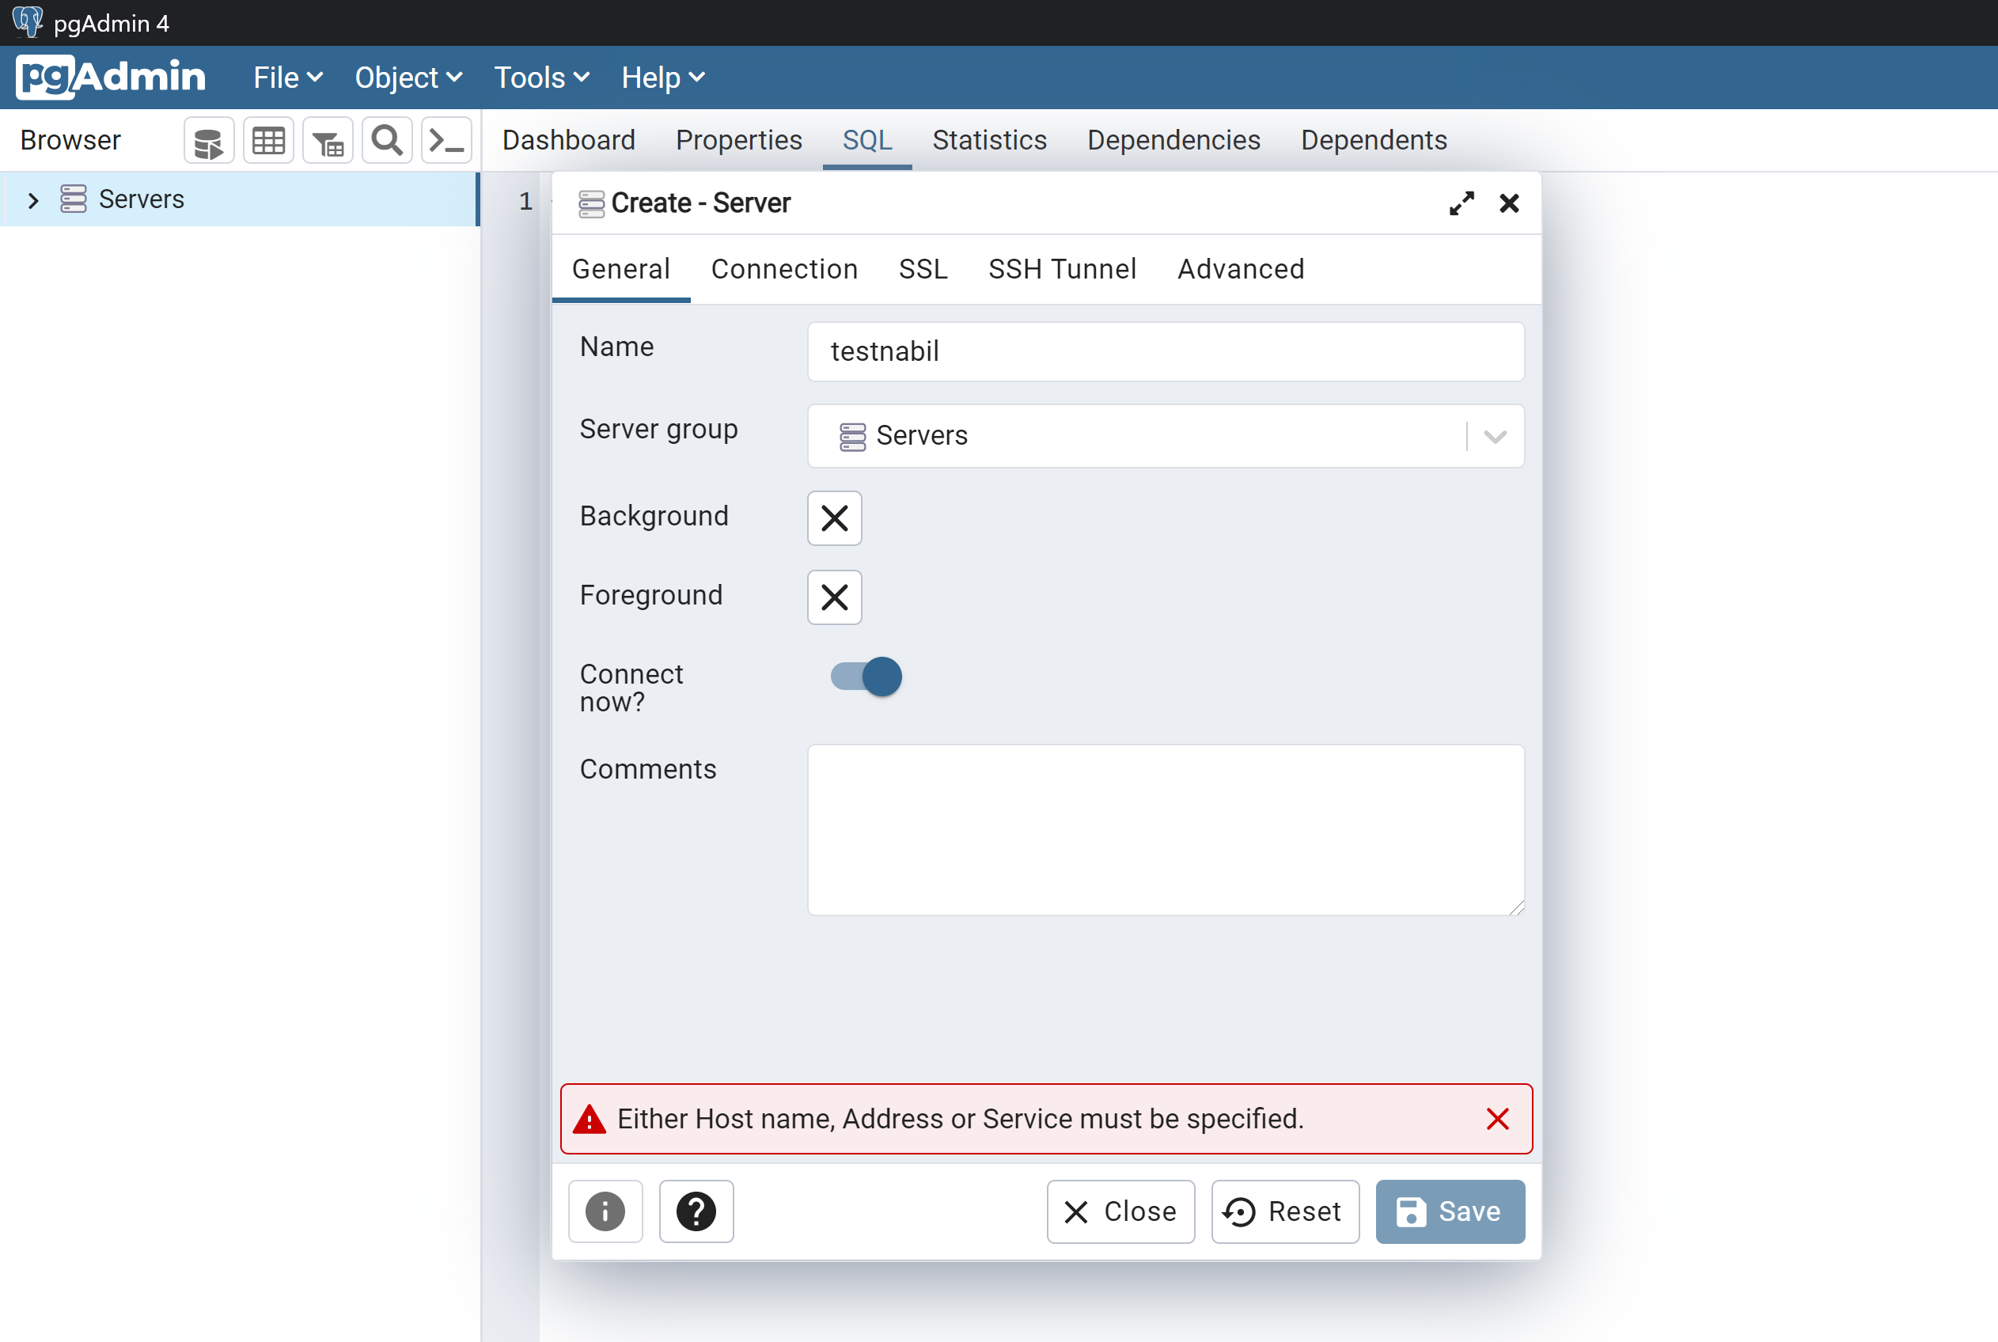Viewport: 1998px width, 1342px height.
Task: Toggle the Connect now? switch
Action: (866, 677)
